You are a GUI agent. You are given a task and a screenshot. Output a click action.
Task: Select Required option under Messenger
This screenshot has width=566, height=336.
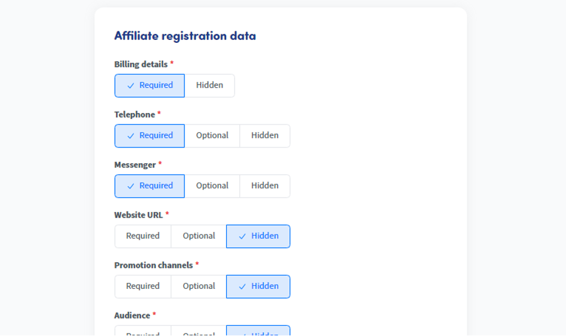[x=149, y=186]
